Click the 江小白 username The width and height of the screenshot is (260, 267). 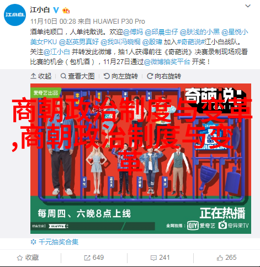40,10
